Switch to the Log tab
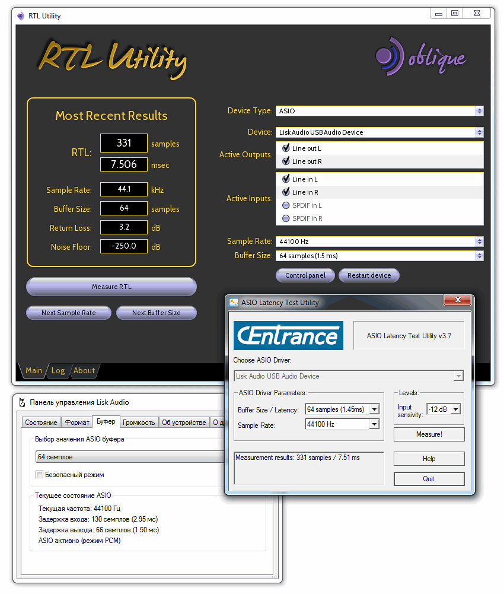Image resolution: width=504 pixels, height=594 pixels. (58, 370)
